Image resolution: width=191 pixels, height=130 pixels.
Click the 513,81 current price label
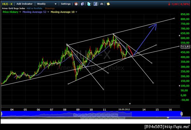[185, 47]
